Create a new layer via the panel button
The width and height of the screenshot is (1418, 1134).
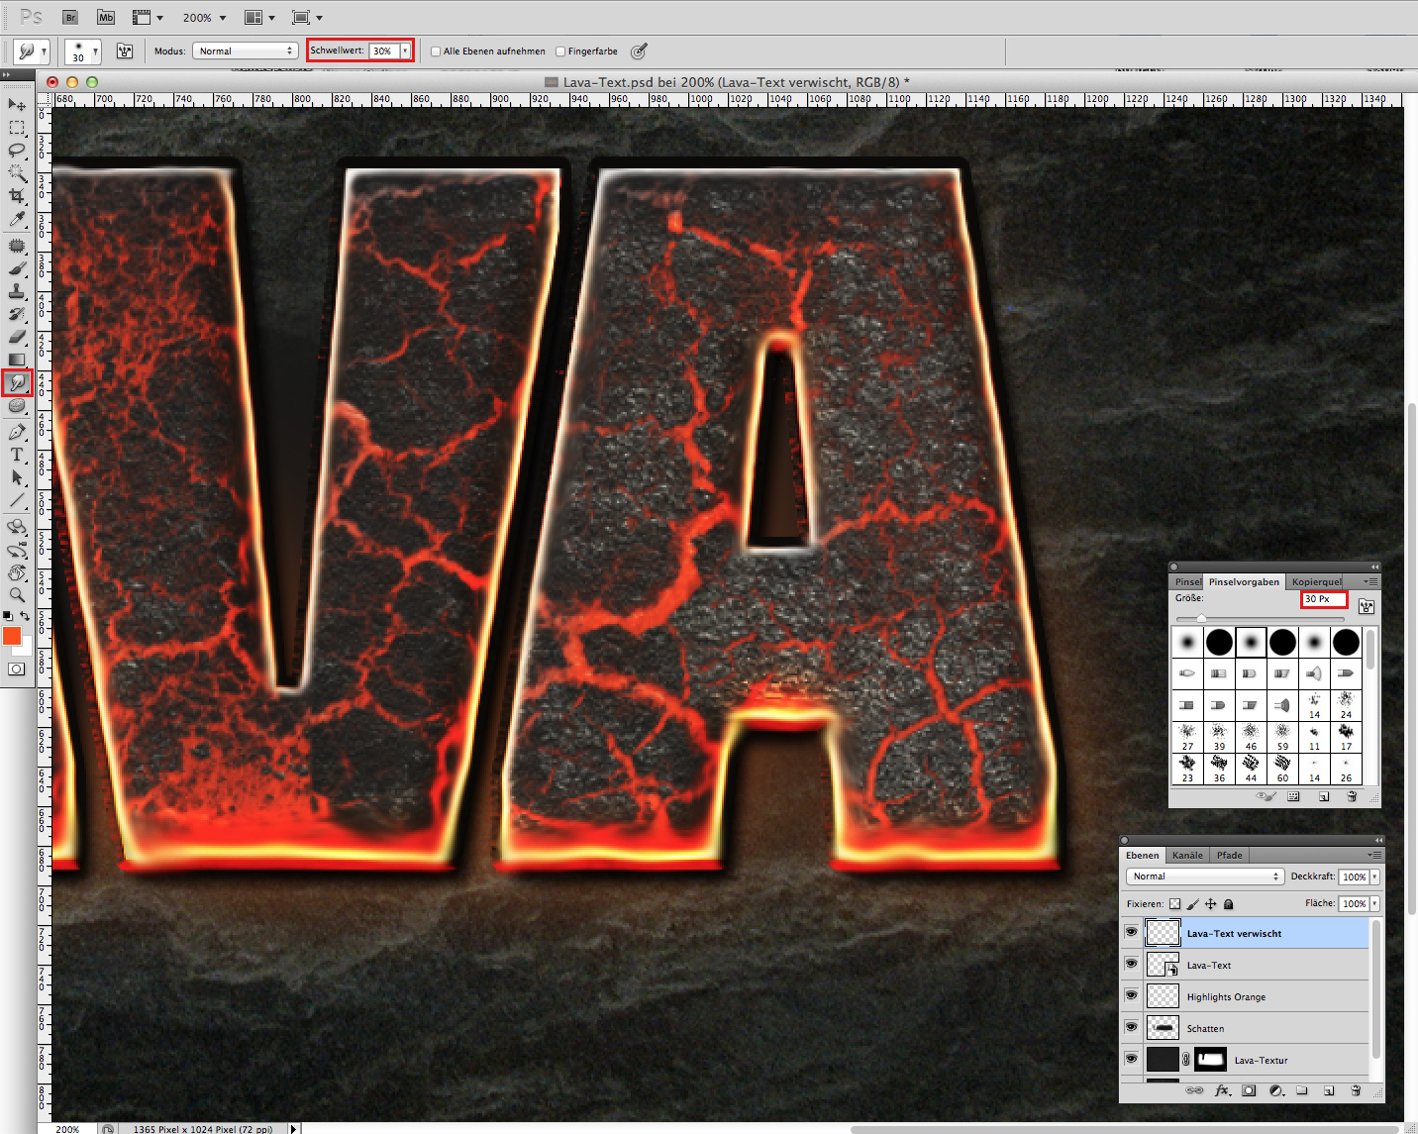point(1328,1090)
